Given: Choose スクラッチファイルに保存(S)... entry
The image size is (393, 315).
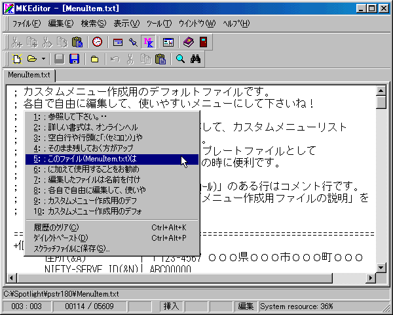Looking at the screenshot, I should tap(112, 249).
